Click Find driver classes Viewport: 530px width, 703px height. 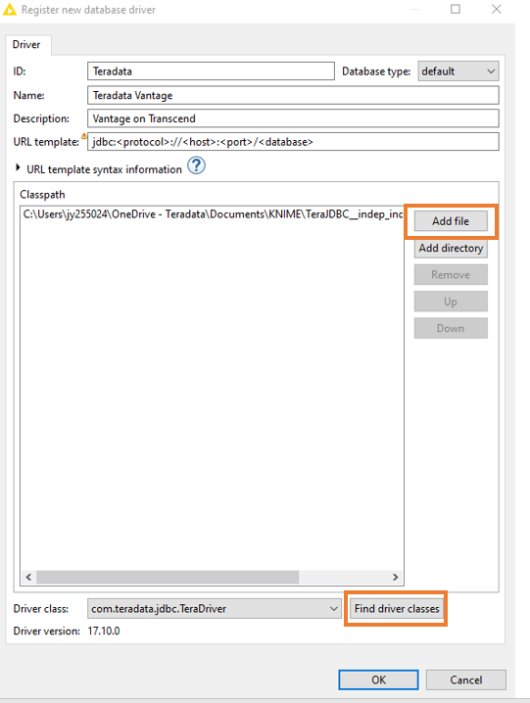point(397,608)
